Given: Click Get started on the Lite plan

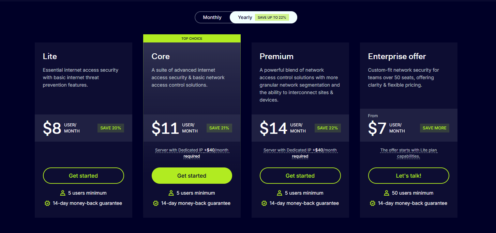Looking at the screenshot, I should [84, 176].
